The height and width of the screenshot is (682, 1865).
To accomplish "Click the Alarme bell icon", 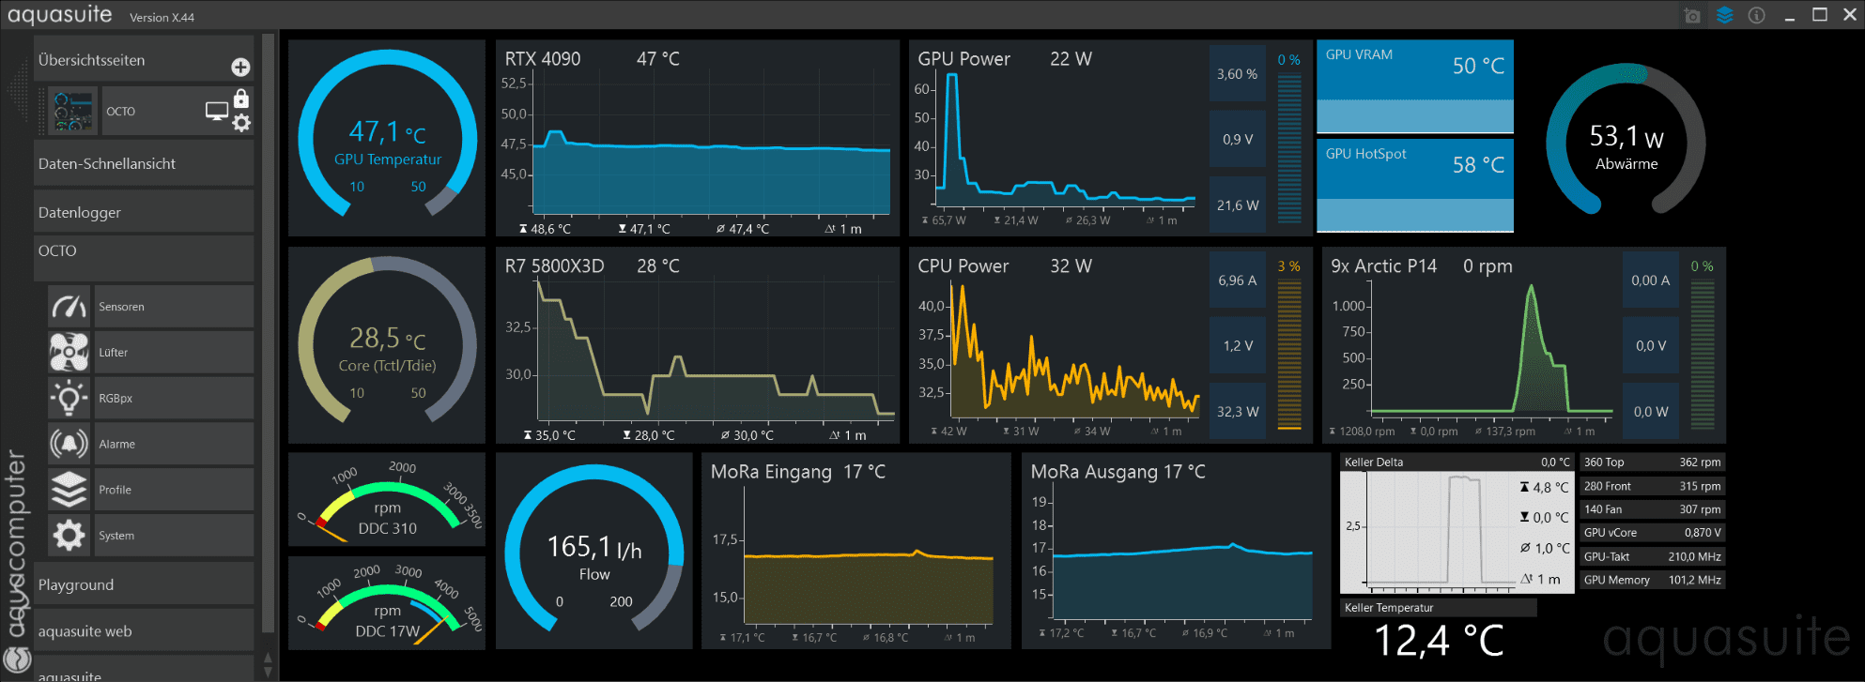I will pyautogui.click(x=69, y=444).
